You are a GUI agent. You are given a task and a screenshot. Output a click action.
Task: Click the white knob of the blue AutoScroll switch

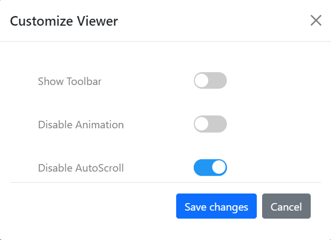tap(219, 168)
